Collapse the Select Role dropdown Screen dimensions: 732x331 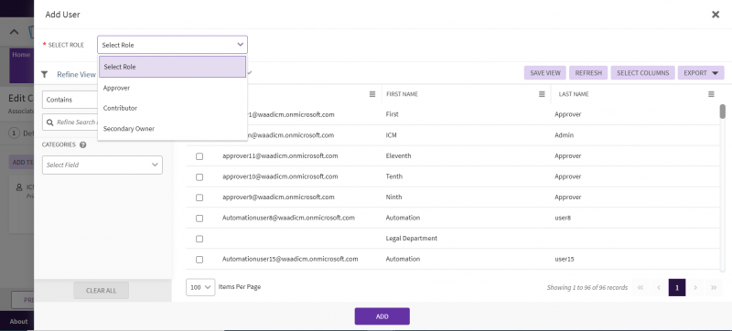(x=172, y=45)
